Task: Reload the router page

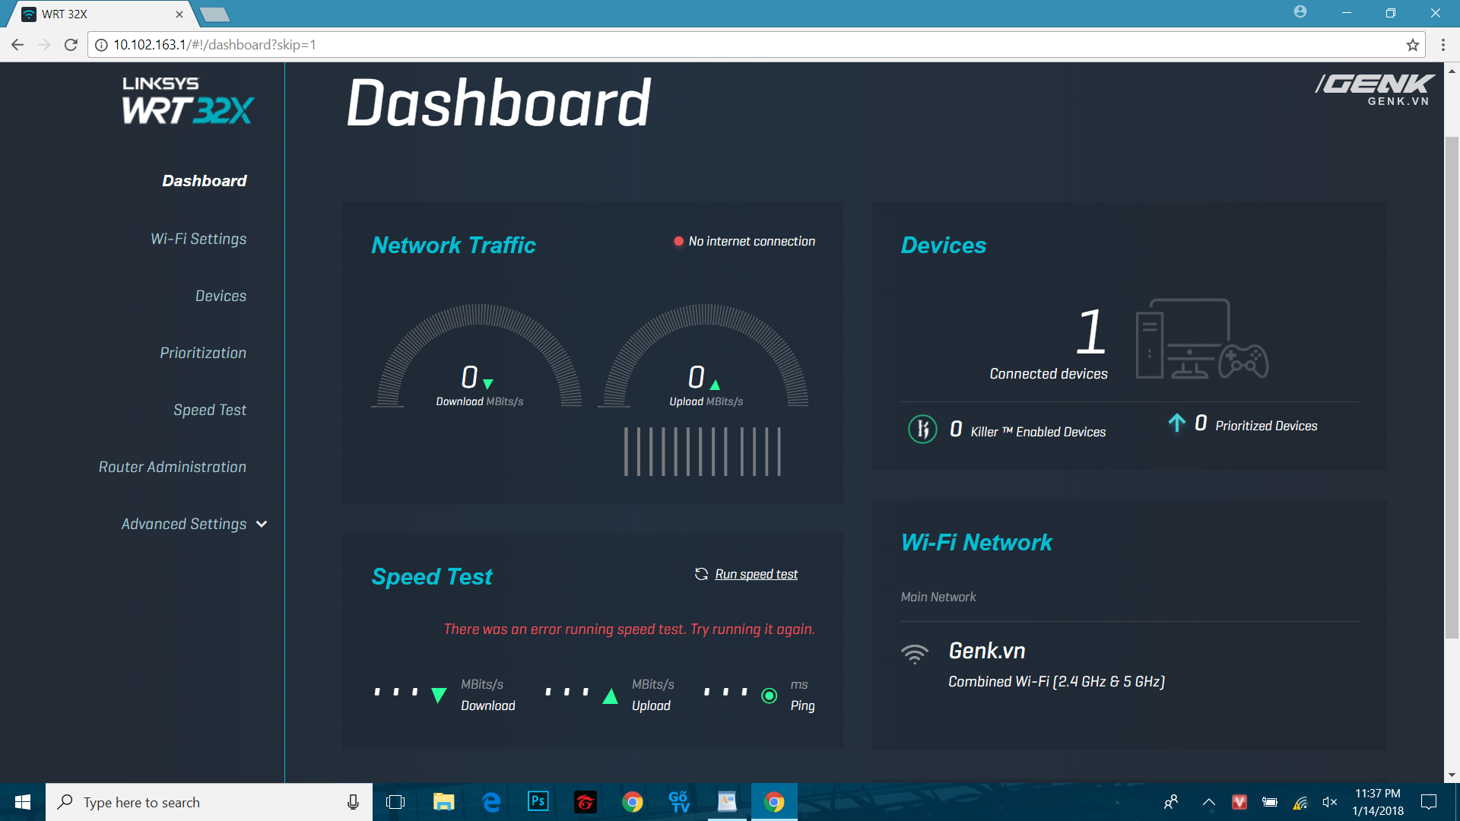Action: 71,45
